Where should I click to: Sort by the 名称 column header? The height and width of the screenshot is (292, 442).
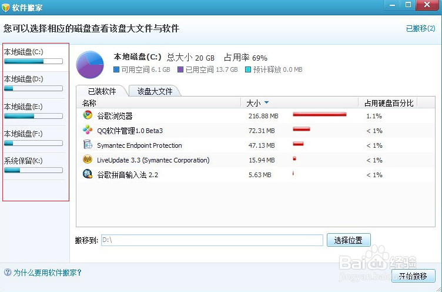159,103
